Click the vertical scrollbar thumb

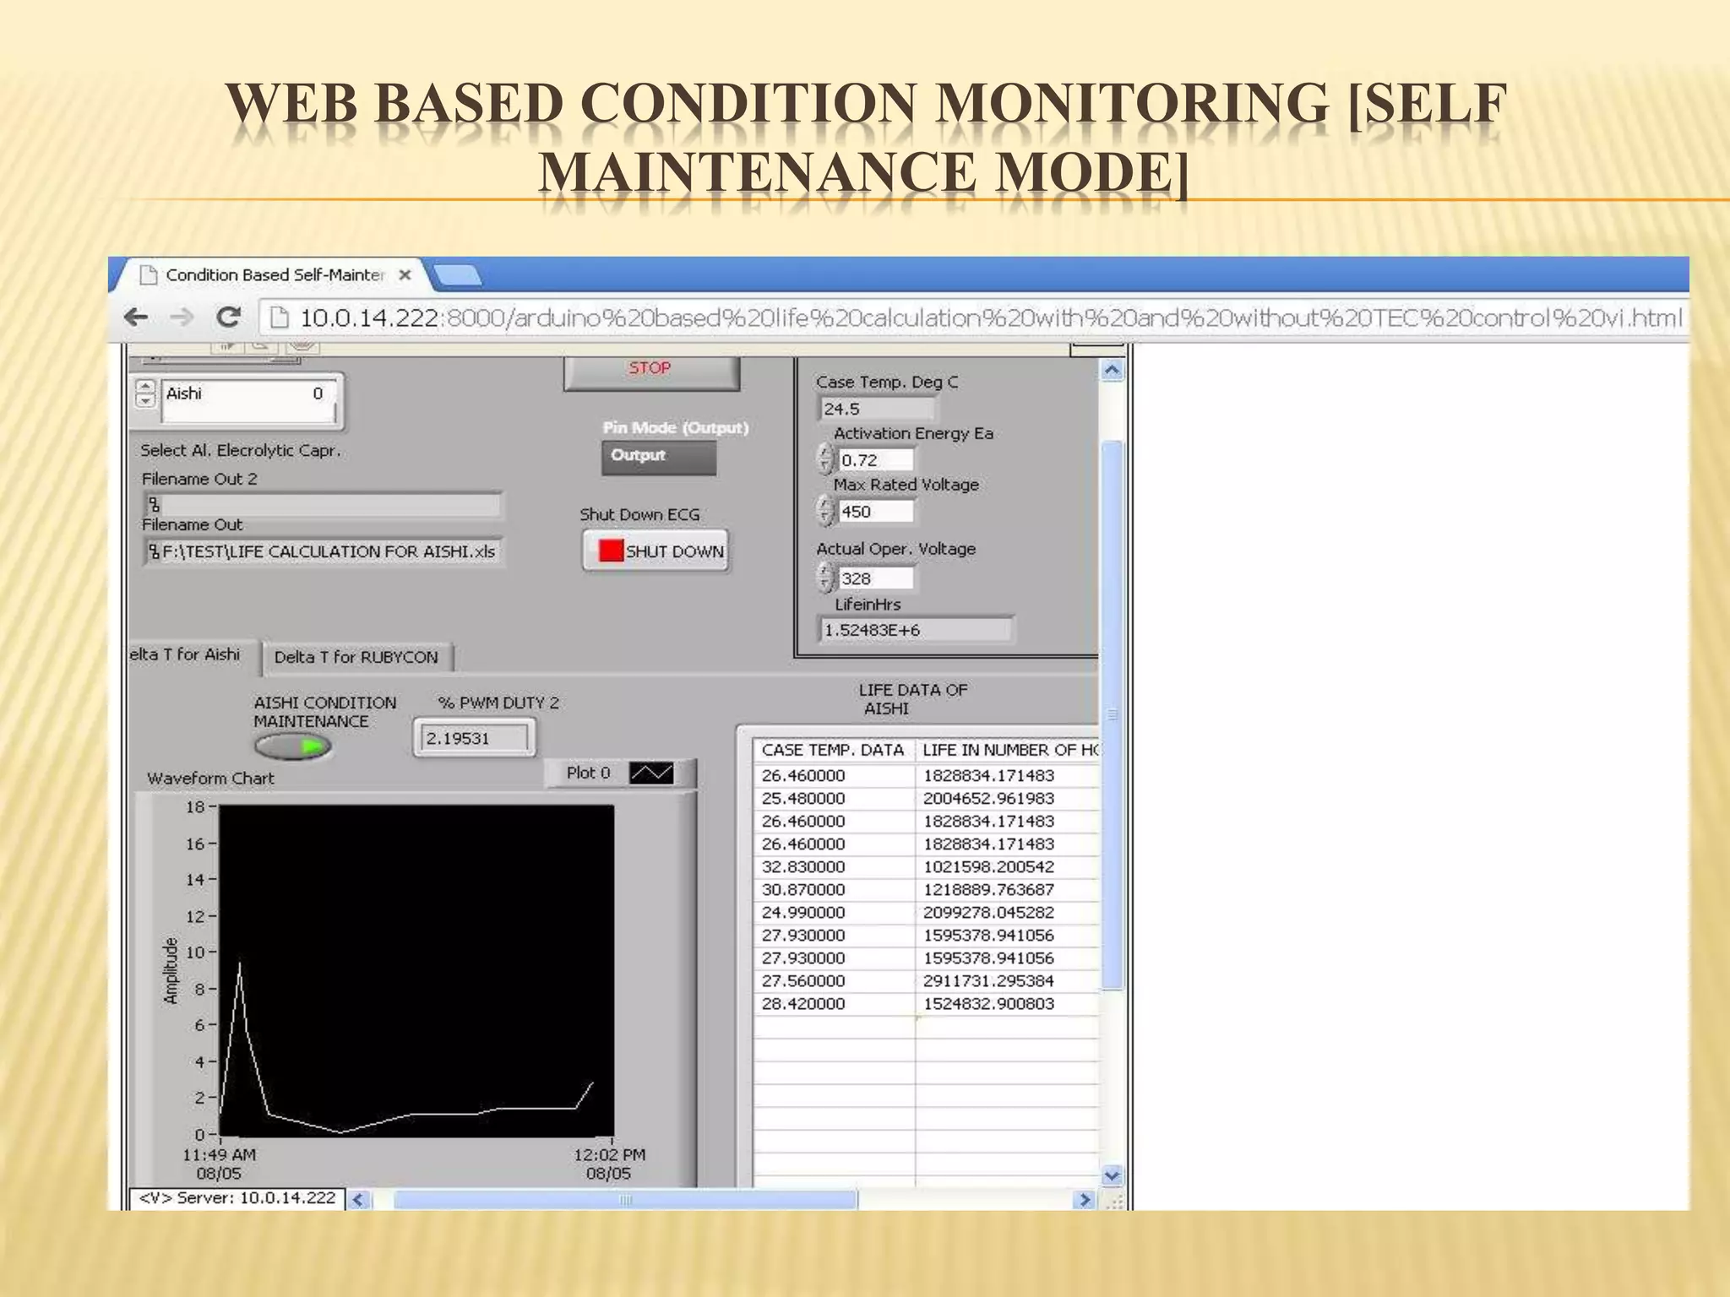coord(1113,715)
